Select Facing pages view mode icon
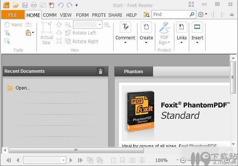Image resolution: width=238 pixels, height=166 pixels. [x=132, y=160]
